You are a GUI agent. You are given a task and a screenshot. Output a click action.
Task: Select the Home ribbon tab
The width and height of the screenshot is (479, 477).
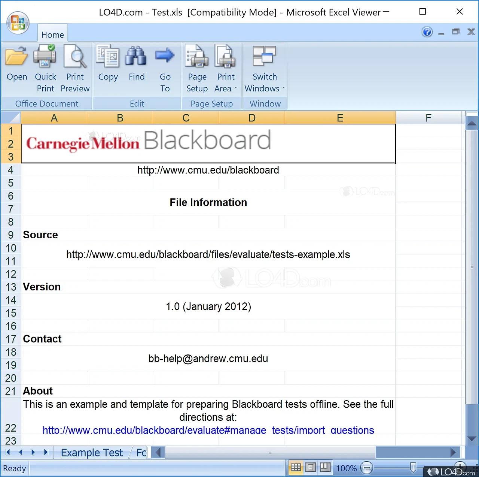pyautogui.click(x=52, y=34)
